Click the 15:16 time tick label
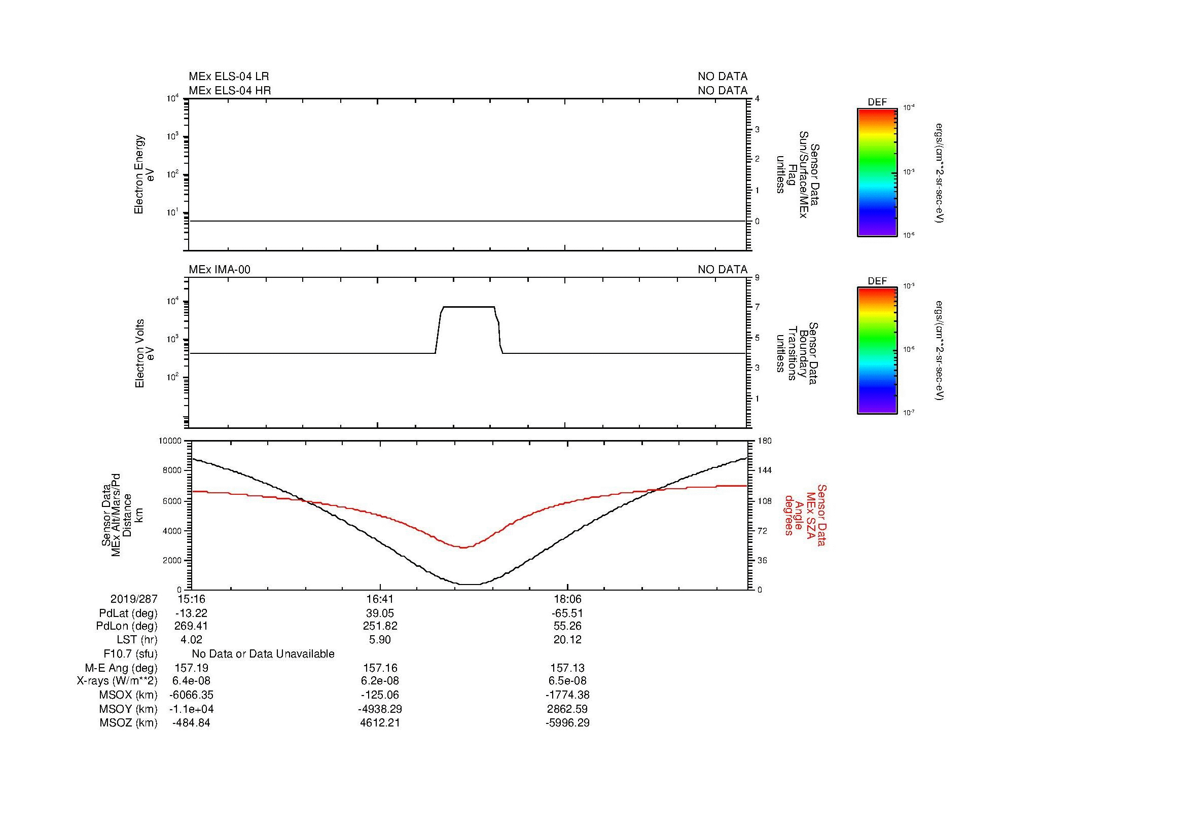1186x838 pixels. coord(192,599)
